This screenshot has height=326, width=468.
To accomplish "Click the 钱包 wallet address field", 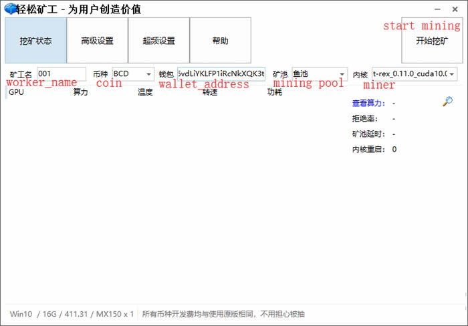I will pyautogui.click(x=221, y=73).
